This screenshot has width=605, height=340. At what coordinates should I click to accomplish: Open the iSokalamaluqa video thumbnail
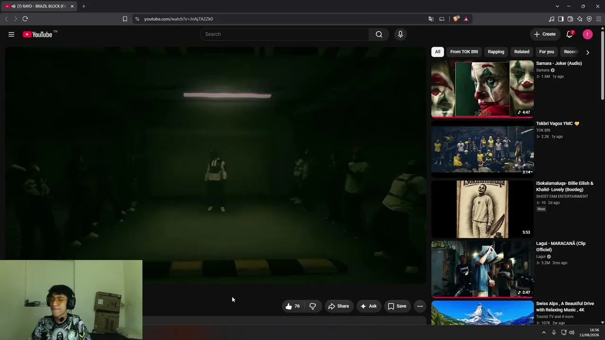pos(483,209)
